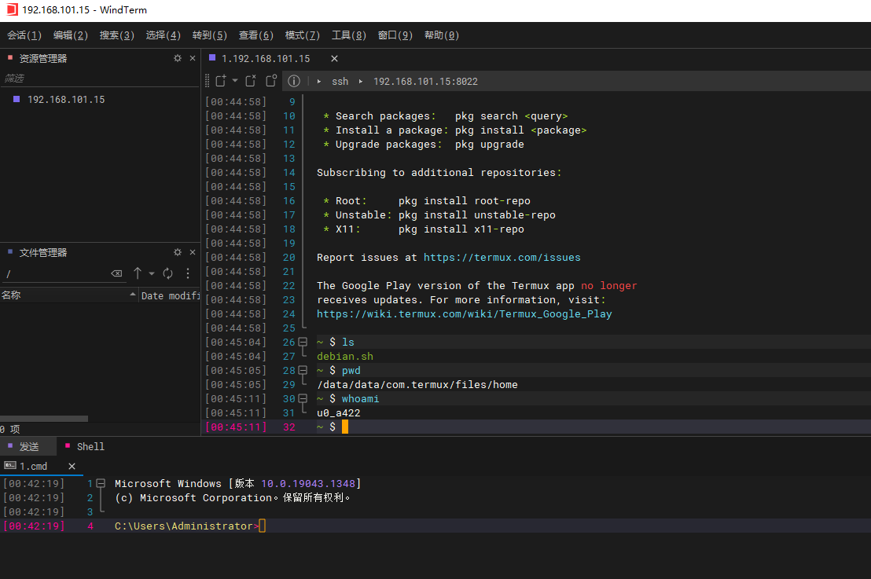Open the 编辑(2) menu
This screenshot has height=579, width=871.
pos(71,35)
